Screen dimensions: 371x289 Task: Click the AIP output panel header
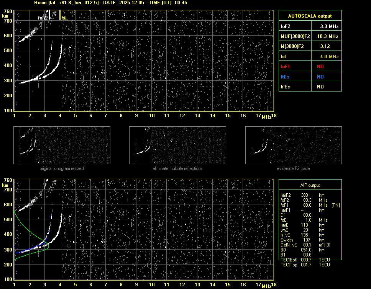310,185
